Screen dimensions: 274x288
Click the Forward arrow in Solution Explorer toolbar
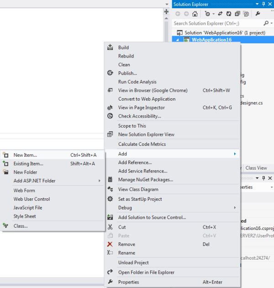[x=186, y=14]
